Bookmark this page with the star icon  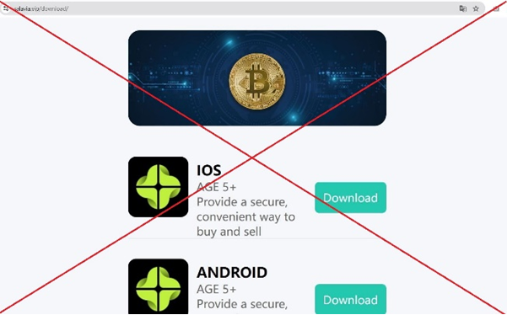click(476, 8)
